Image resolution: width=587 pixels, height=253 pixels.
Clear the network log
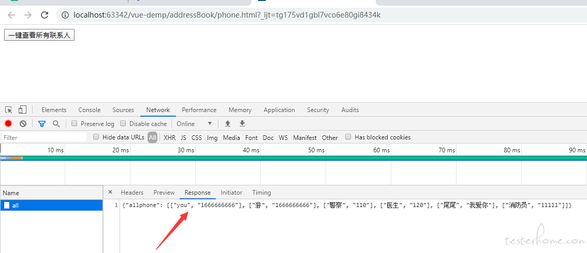click(23, 123)
